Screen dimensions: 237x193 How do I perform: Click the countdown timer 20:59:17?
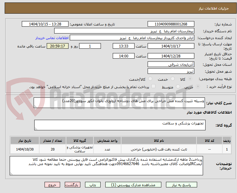pos(58,46)
